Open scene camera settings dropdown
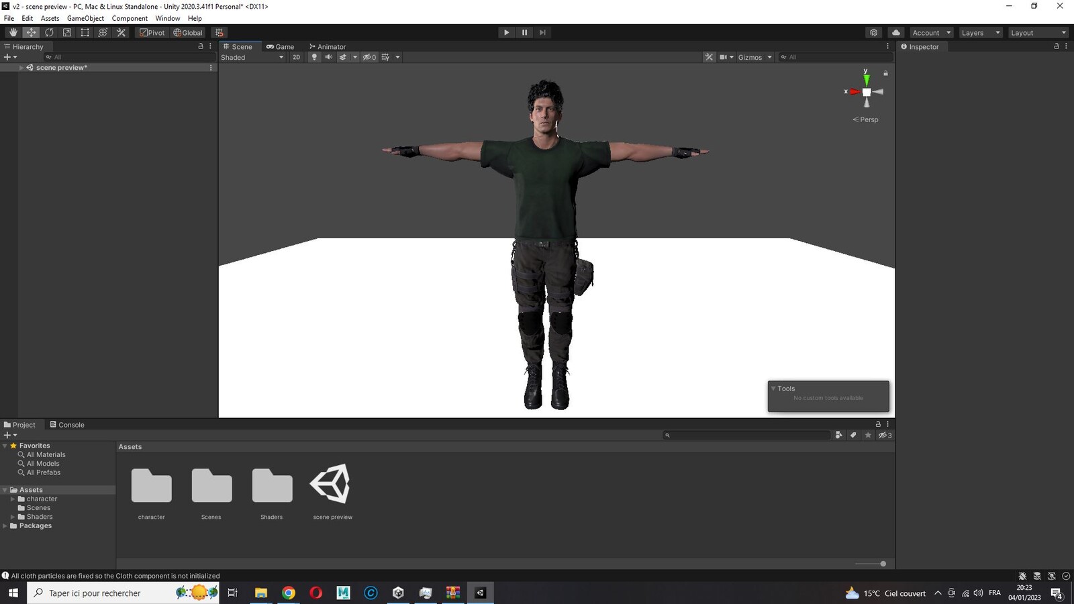Image resolution: width=1074 pixels, height=604 pixels. (727, 57)
